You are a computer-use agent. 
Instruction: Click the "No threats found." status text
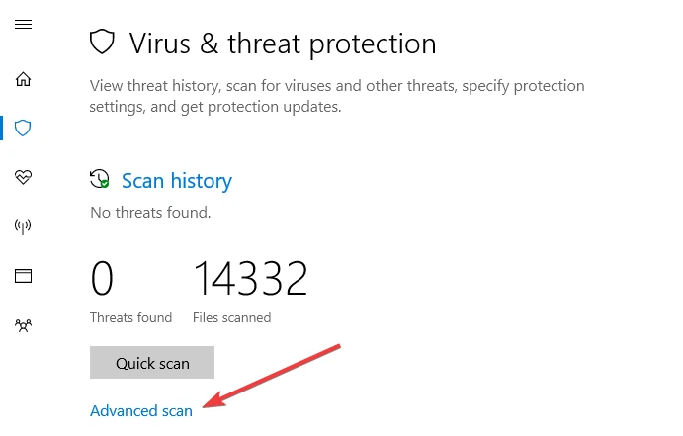click(150, 212)
